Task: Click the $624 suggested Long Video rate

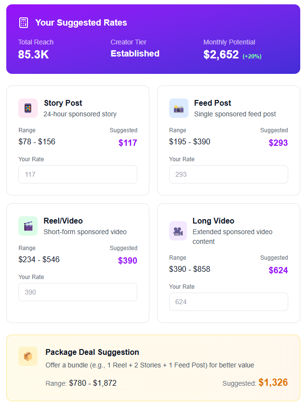Action: pos(278,270)
